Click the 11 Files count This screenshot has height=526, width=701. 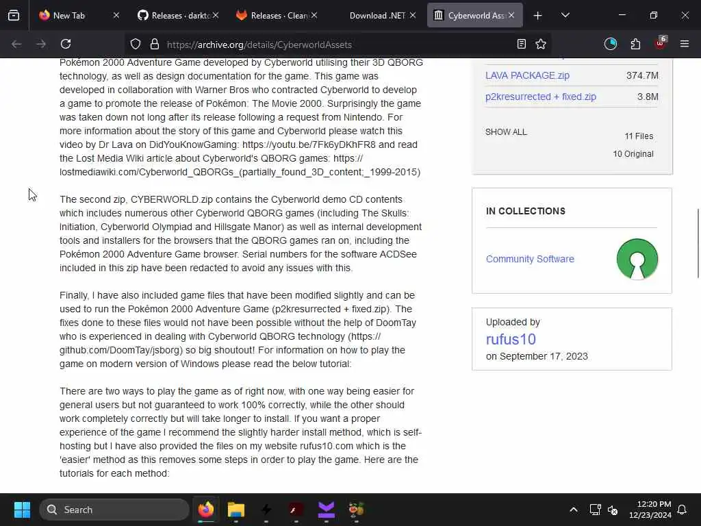click(x=639, y=136)
